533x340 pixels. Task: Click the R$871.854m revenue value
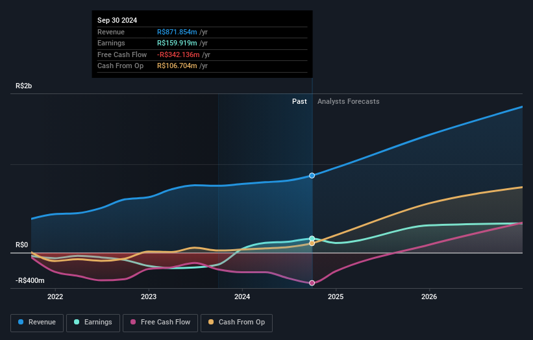click(177, 32)
